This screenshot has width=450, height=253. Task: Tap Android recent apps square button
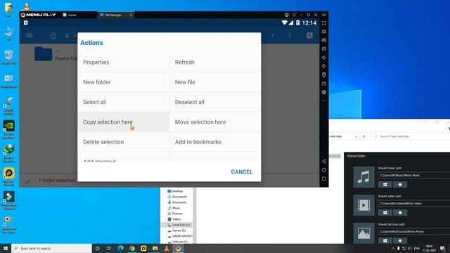tap(324, 179)
